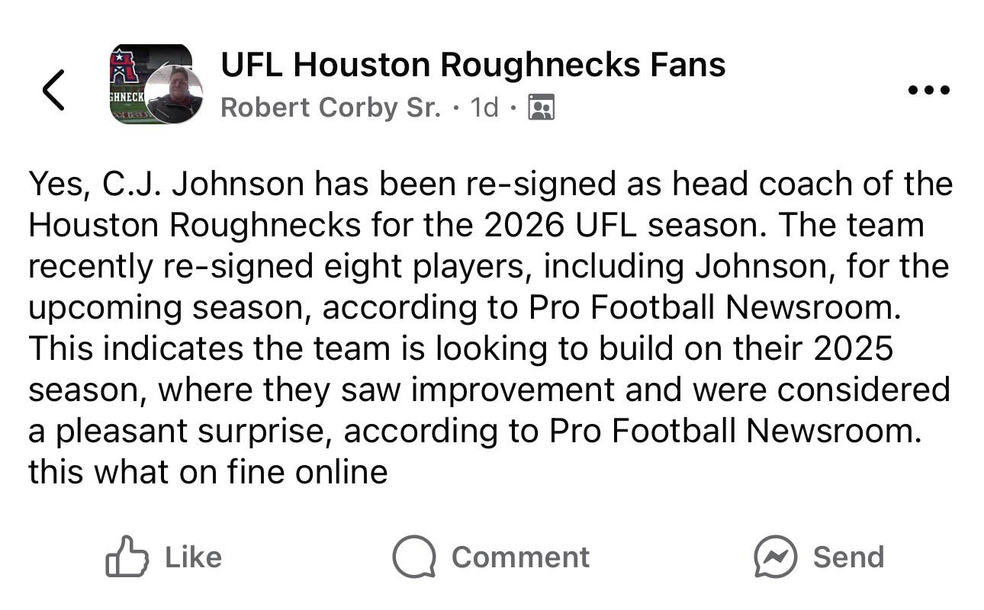984x610 pixels.
Task: Click the thumbs-up Like icon
Action: tap(126, 556)
